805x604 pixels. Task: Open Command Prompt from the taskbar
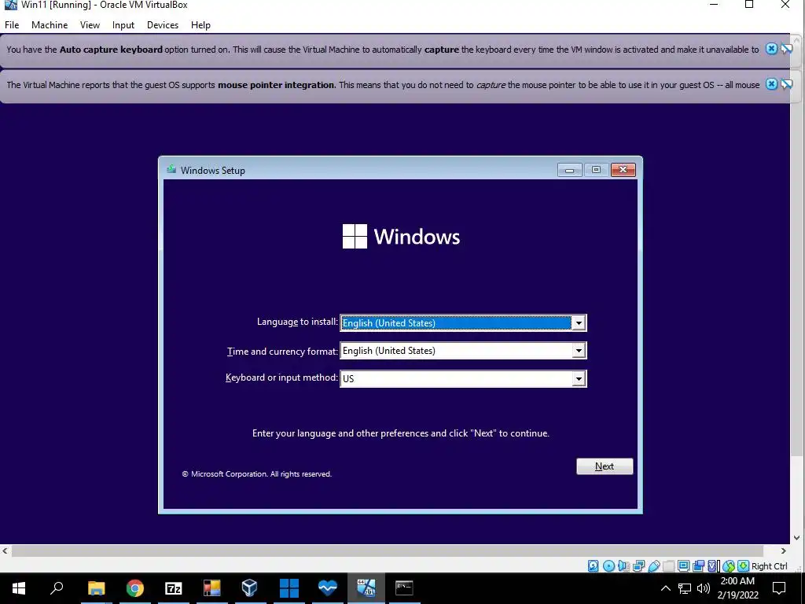pos(405,588)
